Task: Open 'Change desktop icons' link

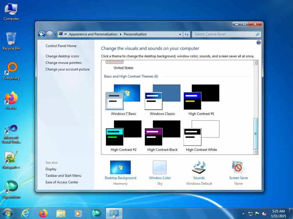Action: click(x=62, y=56)
